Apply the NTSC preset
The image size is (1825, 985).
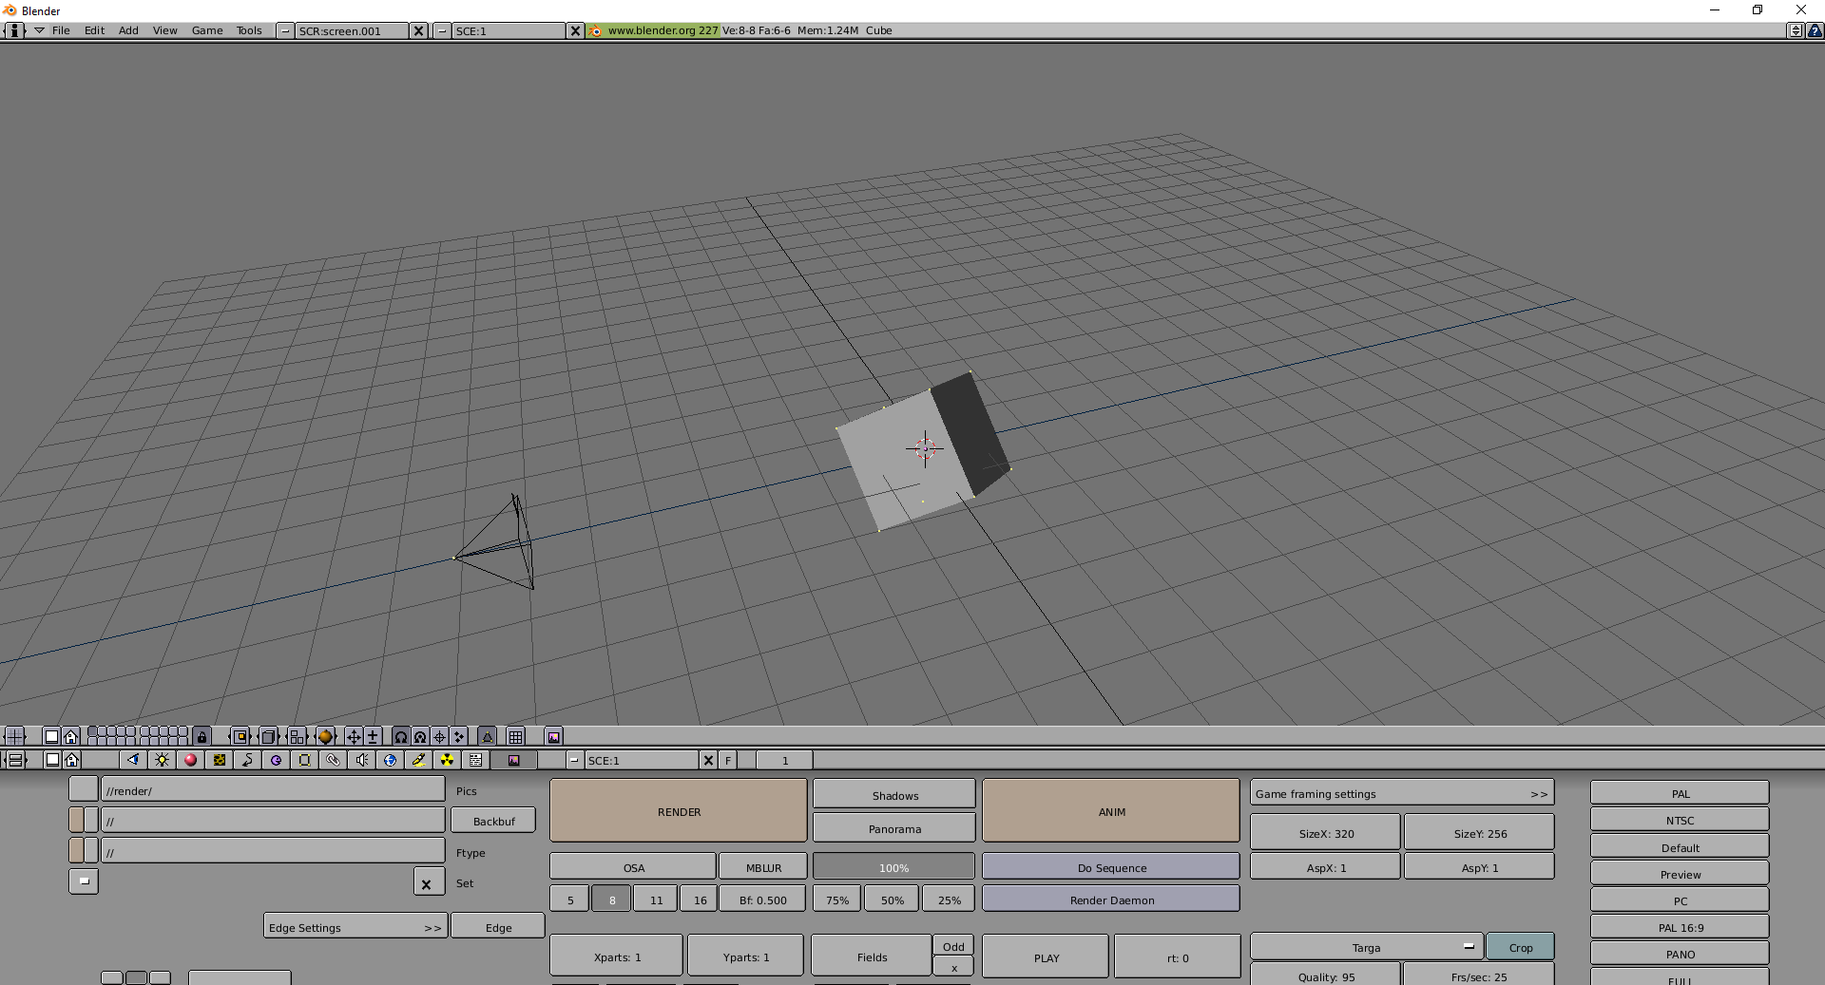click(1680, 820)
